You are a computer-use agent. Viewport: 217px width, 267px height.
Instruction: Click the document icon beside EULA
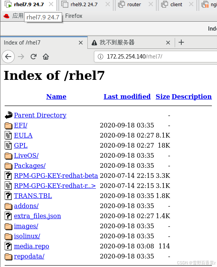(x=8, y=135)
